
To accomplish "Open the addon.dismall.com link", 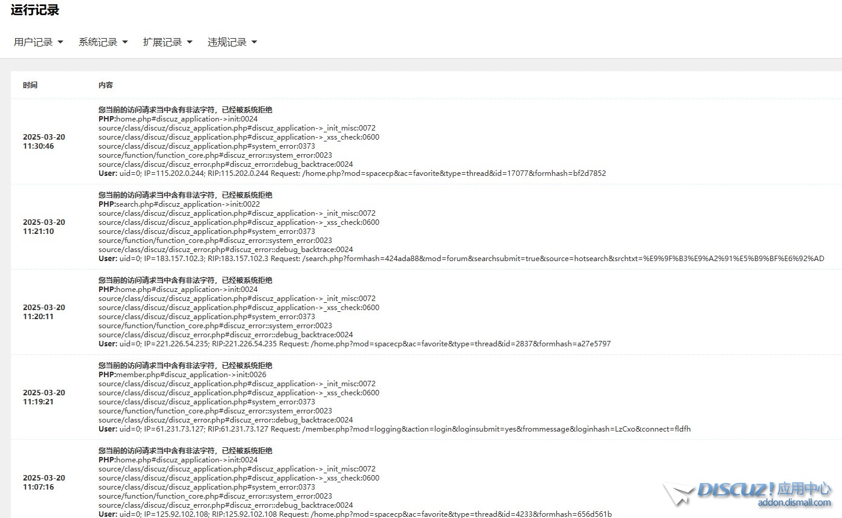I will click(794, 503).
